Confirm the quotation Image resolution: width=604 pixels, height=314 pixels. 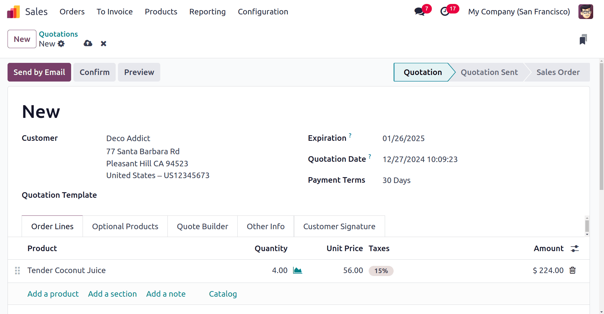[x=94, y=72]
